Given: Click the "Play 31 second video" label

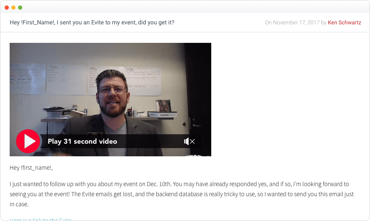Looking at the screenshot, I should pos(82,141).
